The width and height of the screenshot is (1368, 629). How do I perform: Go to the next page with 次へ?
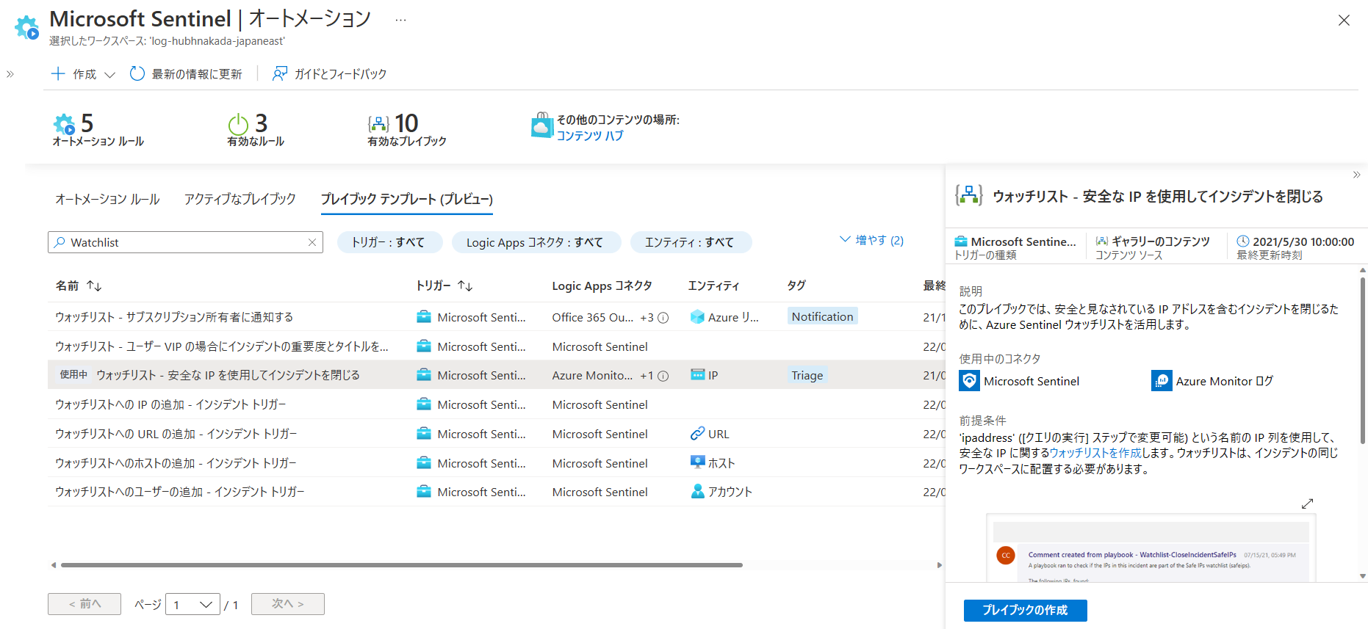click(x=287, y=604)
